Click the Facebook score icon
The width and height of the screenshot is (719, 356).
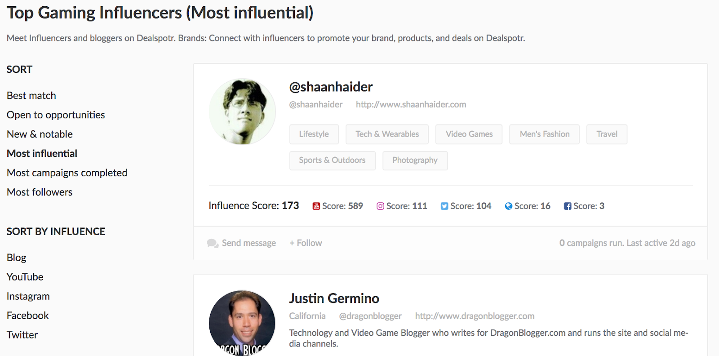click(x=568, y=206)
